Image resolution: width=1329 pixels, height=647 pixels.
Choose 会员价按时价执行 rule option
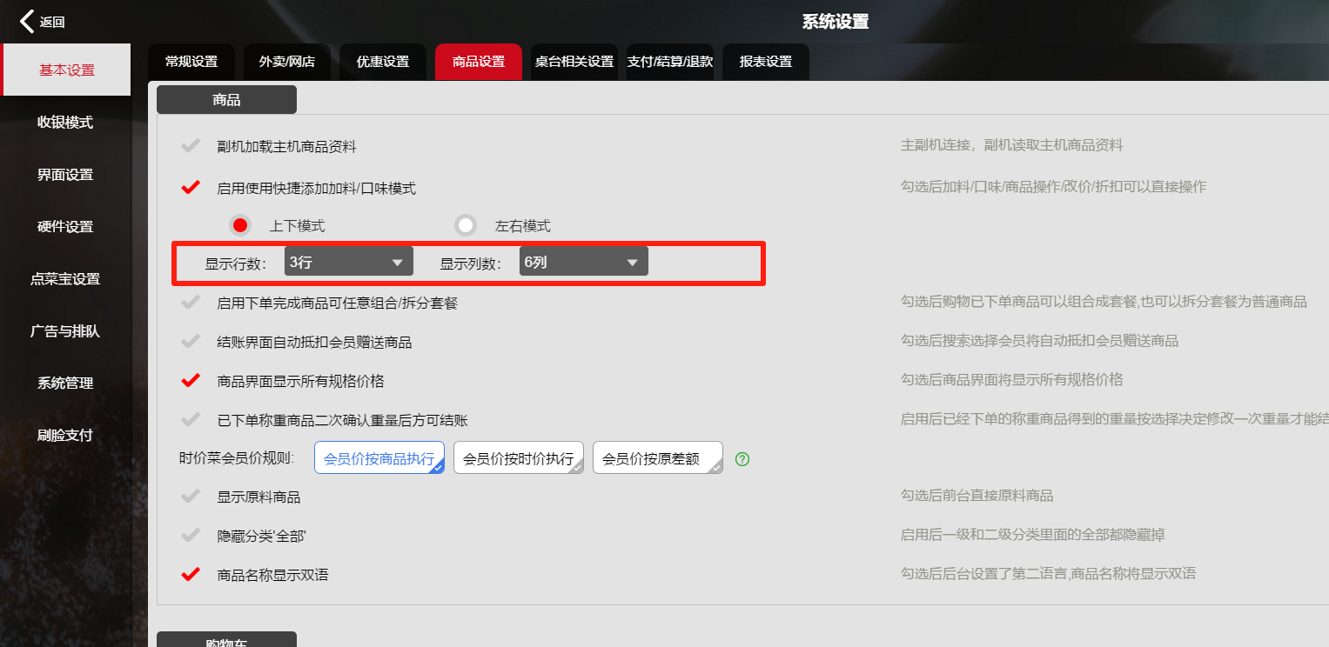coord(519,458)
